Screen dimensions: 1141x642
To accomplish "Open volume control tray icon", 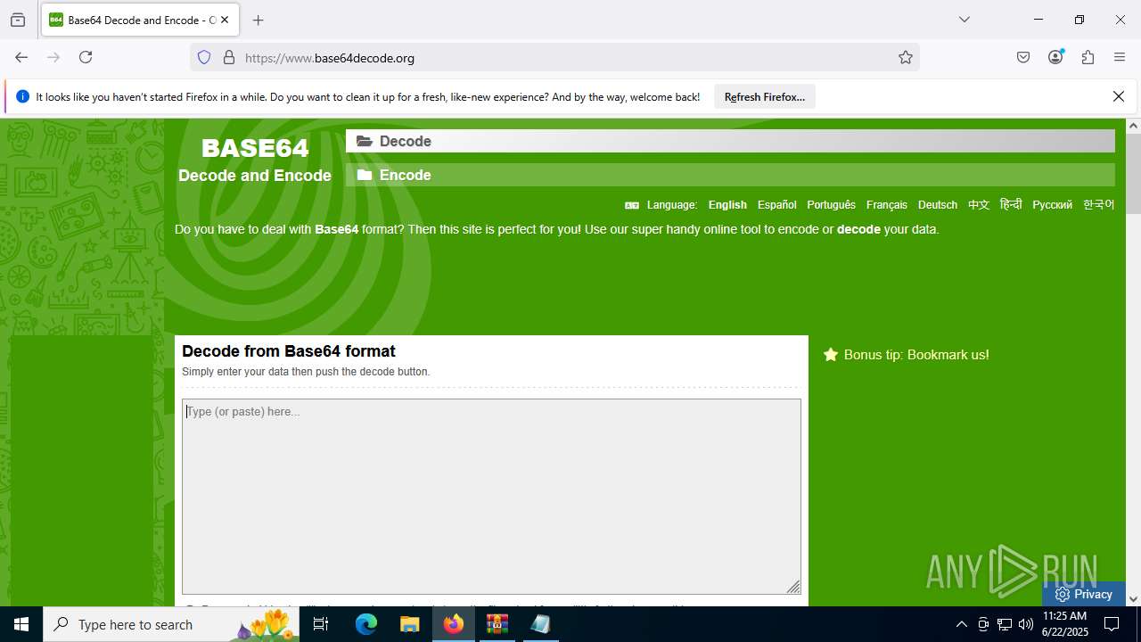I will 1026,624.
